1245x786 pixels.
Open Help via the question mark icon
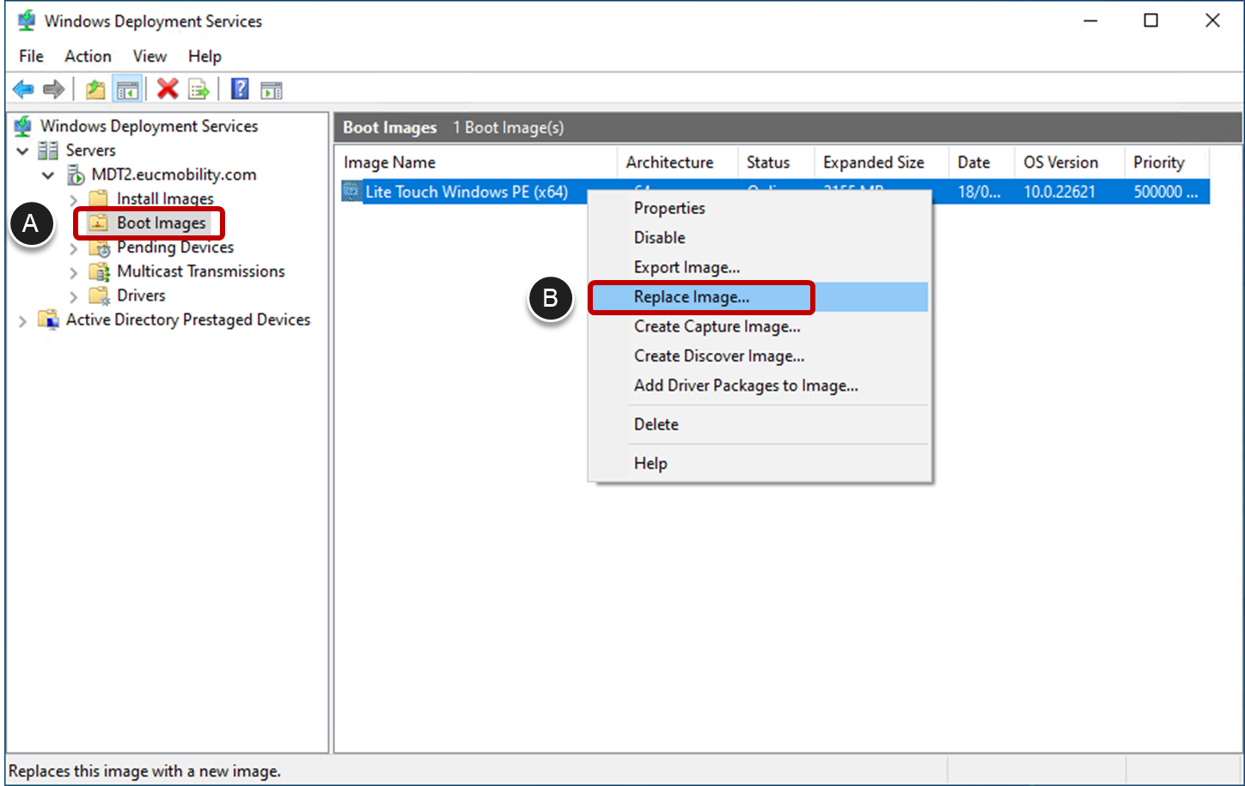240,88
